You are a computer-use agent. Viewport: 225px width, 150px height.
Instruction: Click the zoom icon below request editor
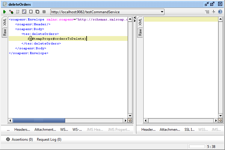(x=130, y=121)
